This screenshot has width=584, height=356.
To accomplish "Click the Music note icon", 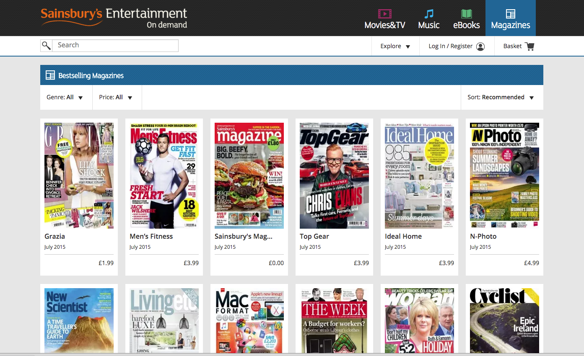I will pyautogui.click(x=428, y=14).
